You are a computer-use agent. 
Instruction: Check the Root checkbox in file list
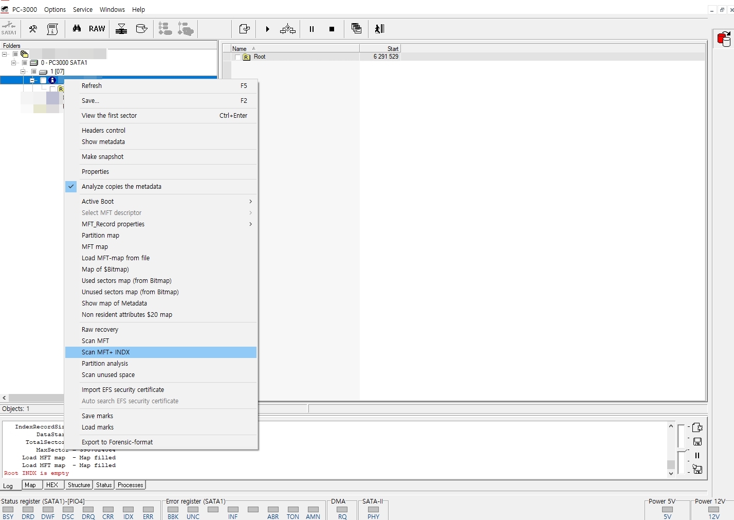(x=237, y=57)
